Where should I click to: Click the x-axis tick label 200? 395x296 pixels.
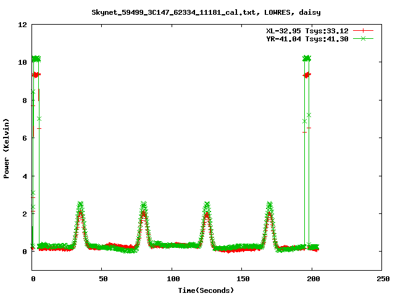[313, 279]
